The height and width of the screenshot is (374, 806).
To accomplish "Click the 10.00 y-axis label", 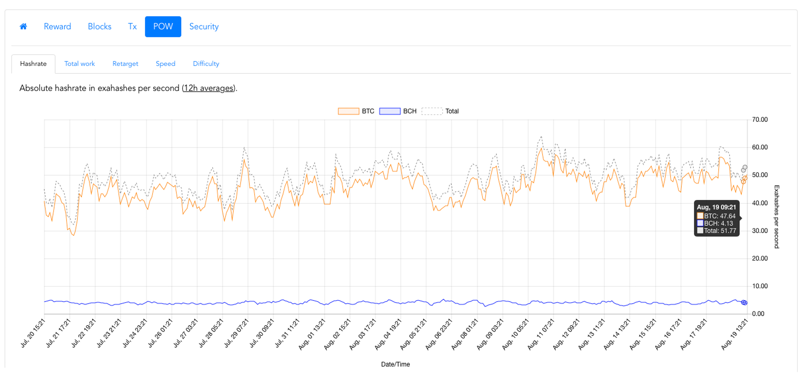I will pyautogui.click(x=760, y=286).
